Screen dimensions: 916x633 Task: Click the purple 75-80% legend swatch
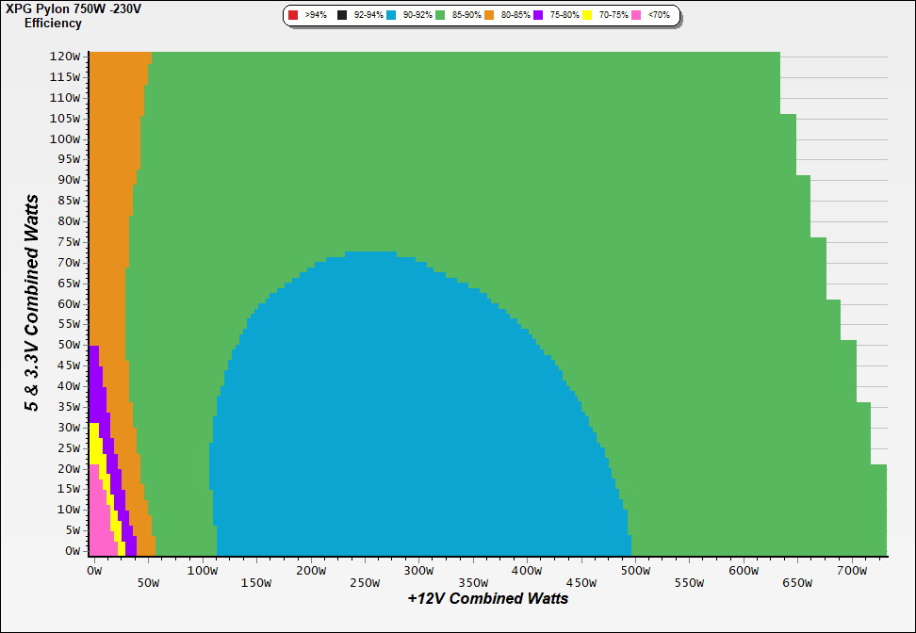click(x=538, y=16)
